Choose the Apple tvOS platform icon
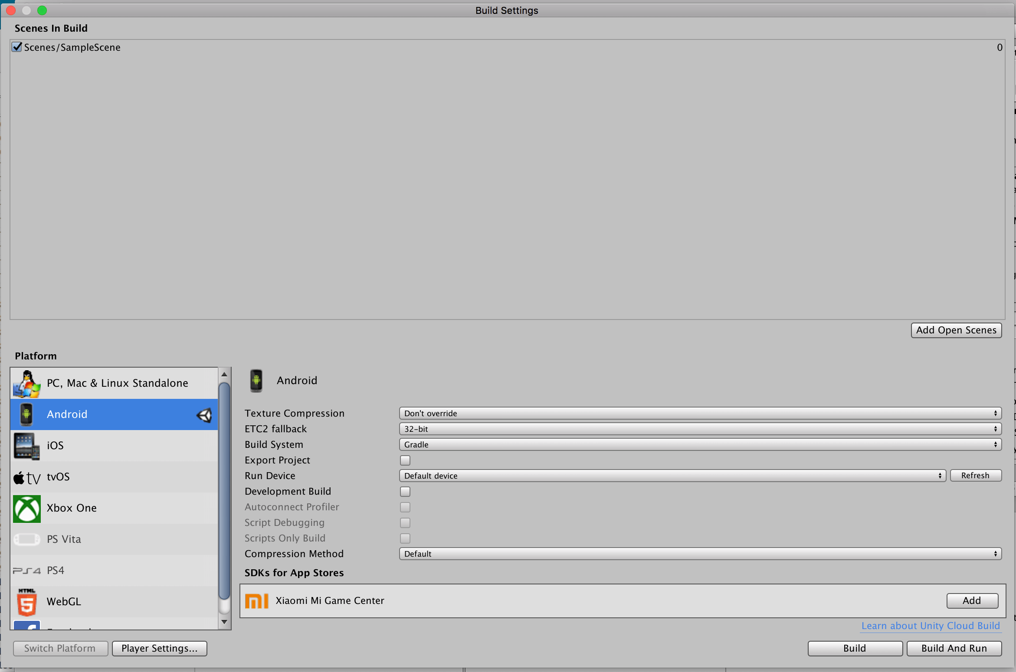The image size is (1016, 672). pos(27,477)
